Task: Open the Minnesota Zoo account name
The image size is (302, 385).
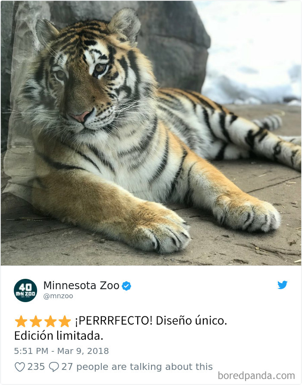Action: coord(81,286)
